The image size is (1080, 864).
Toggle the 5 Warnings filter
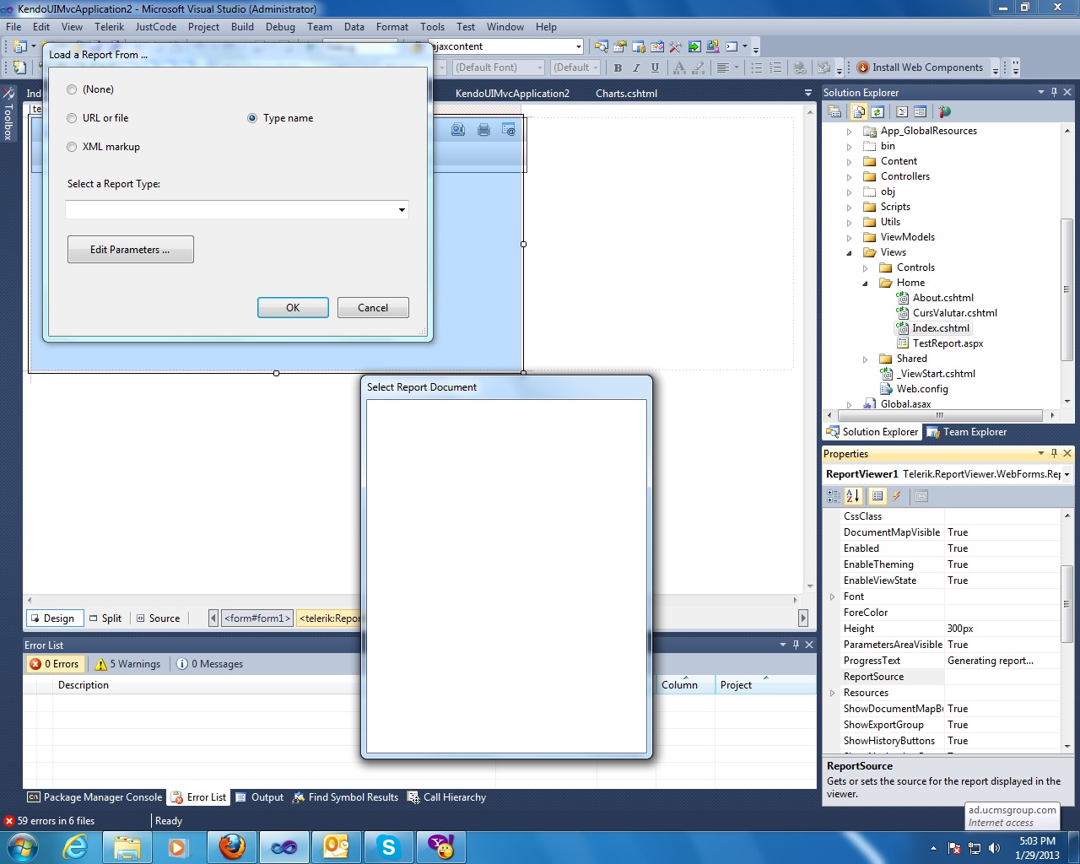pos(127,664)
